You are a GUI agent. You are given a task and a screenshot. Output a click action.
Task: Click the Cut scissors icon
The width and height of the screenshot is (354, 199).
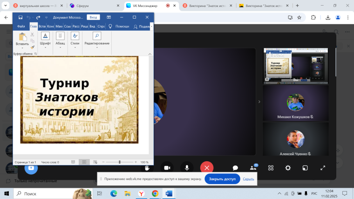[32, 34]
